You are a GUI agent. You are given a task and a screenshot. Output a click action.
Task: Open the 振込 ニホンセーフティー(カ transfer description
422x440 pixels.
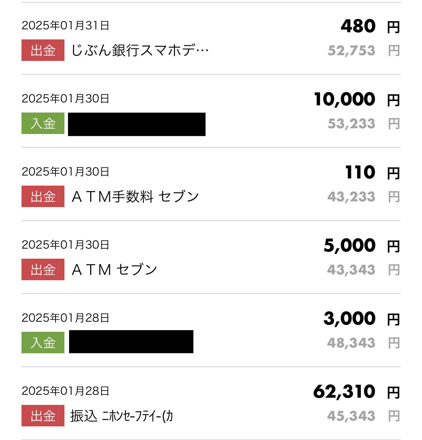click(122, 416)
